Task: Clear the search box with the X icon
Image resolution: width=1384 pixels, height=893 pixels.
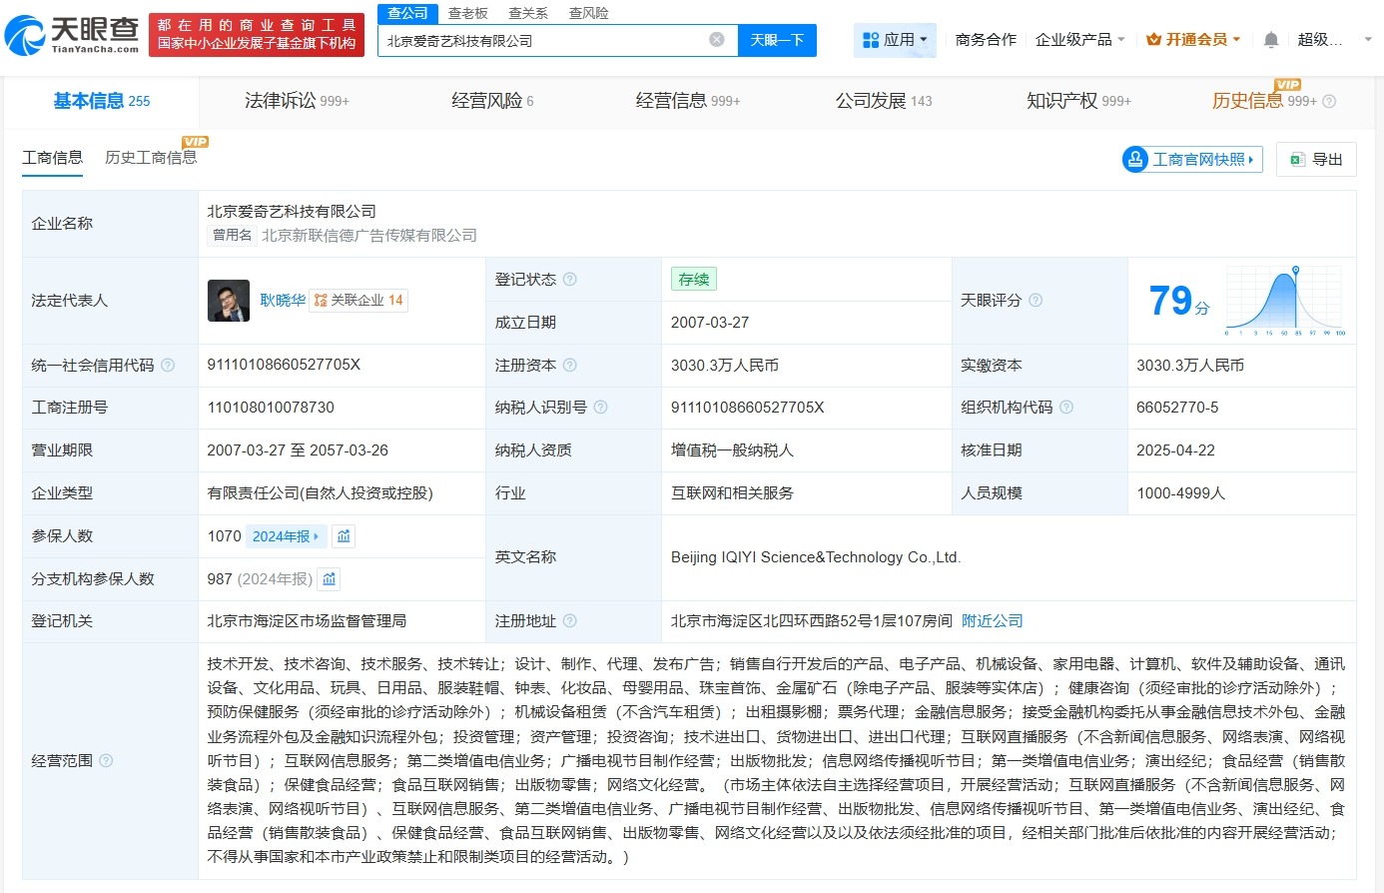Action: (x=715, y=40)
